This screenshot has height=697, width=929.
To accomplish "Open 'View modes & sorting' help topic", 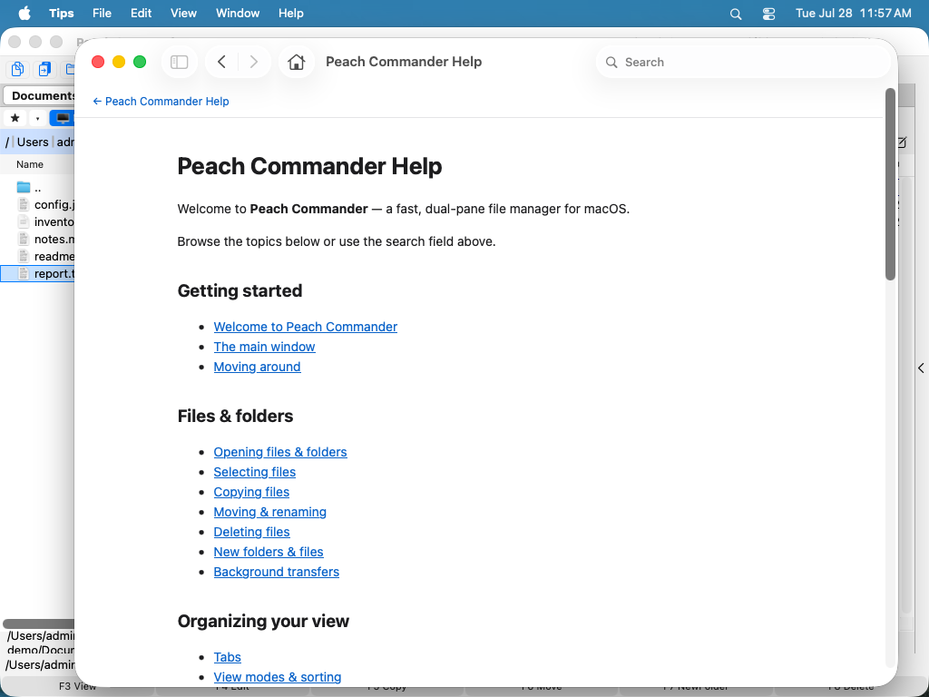I will [278, 677].
